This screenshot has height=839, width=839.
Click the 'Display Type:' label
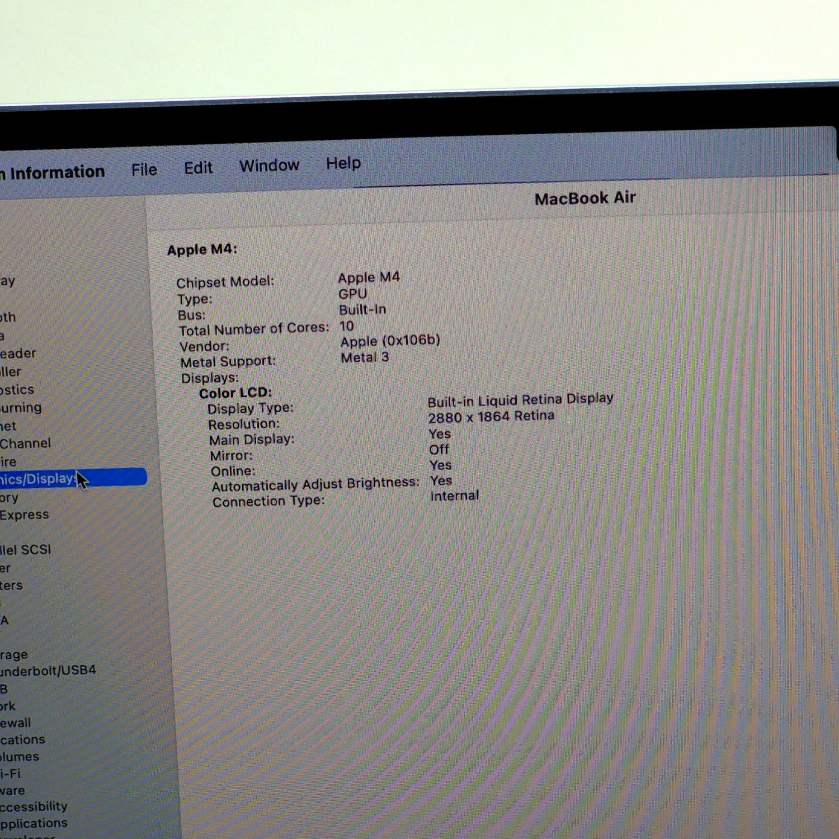250,408
